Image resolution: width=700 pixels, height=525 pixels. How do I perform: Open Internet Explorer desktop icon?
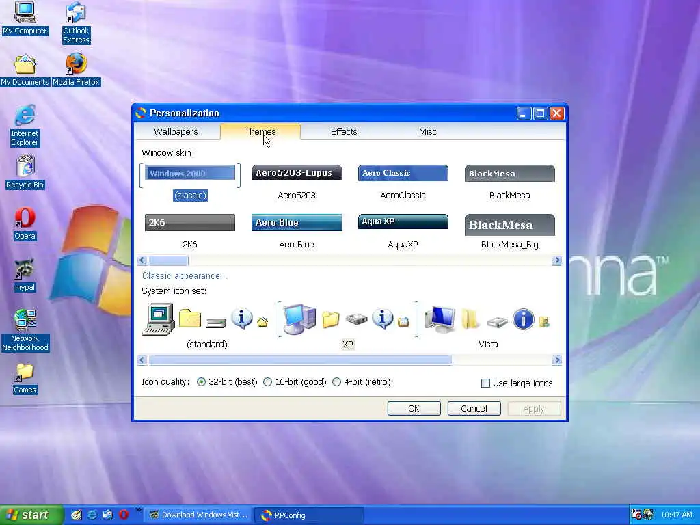[25, 126]
